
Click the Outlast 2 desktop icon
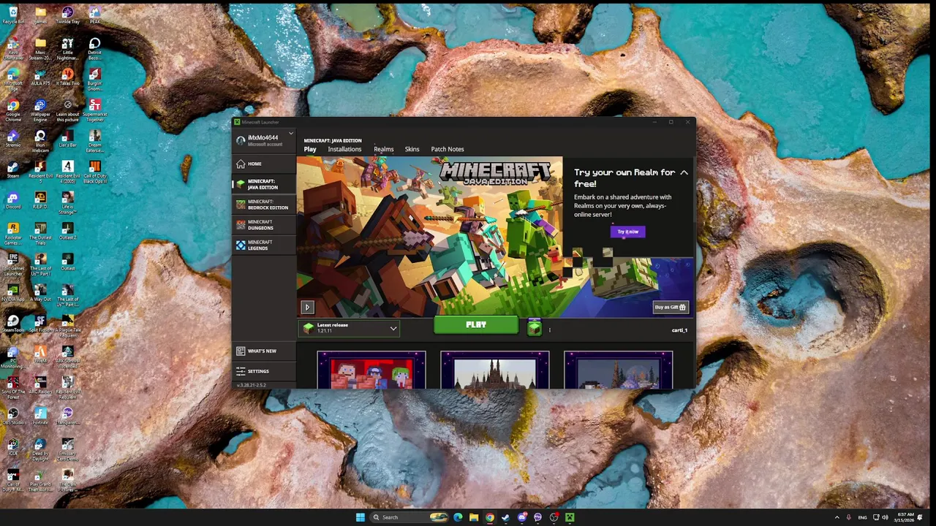[67, 231]
